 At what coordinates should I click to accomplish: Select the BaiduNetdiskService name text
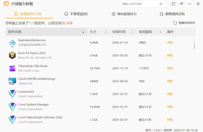coord(32,40)
